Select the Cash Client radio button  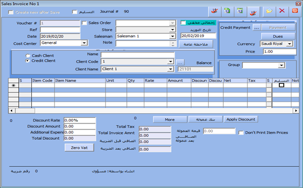pyautogui.click(x=28, y=56)
